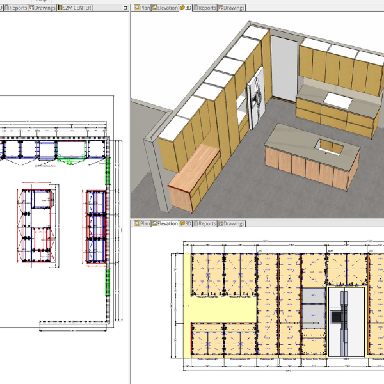Maximize the floor plan pane with square button
This screenshot has height=384, width=384.
[125, 8]
